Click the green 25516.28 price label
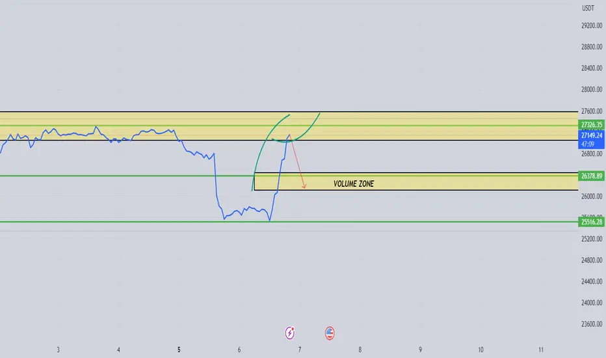The image size is (606, 358). click(591, 222)
